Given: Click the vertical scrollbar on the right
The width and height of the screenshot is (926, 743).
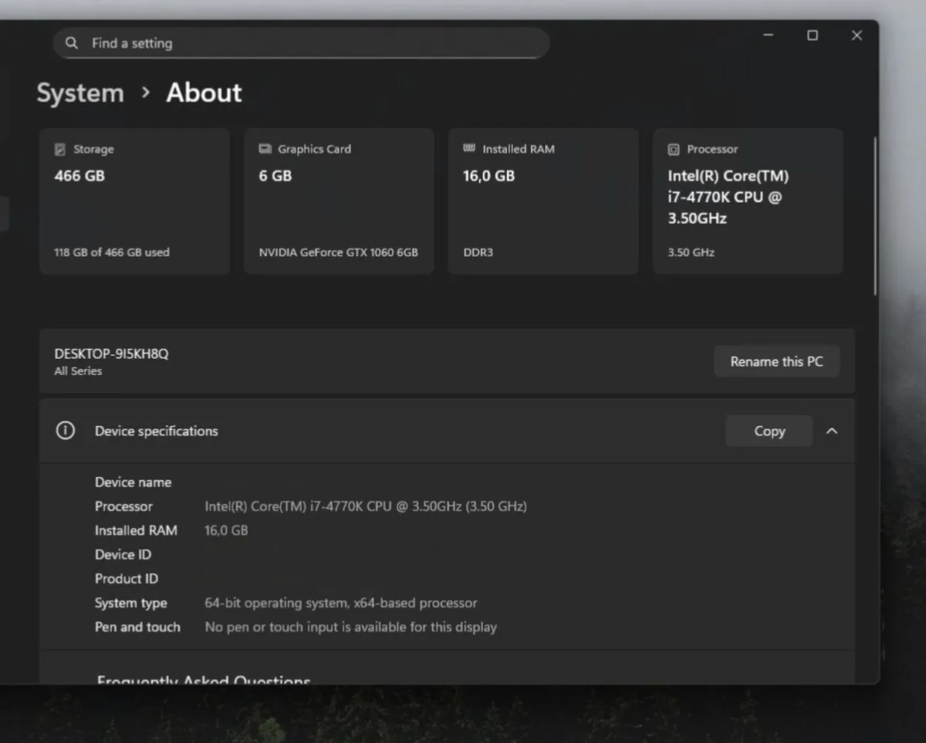Looking at the screenshot, I should [875, 216].
